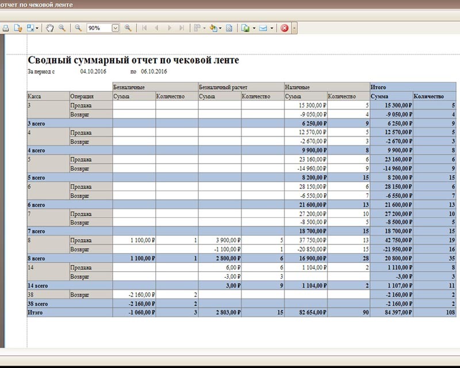Jump to last page

coord(182,28)
